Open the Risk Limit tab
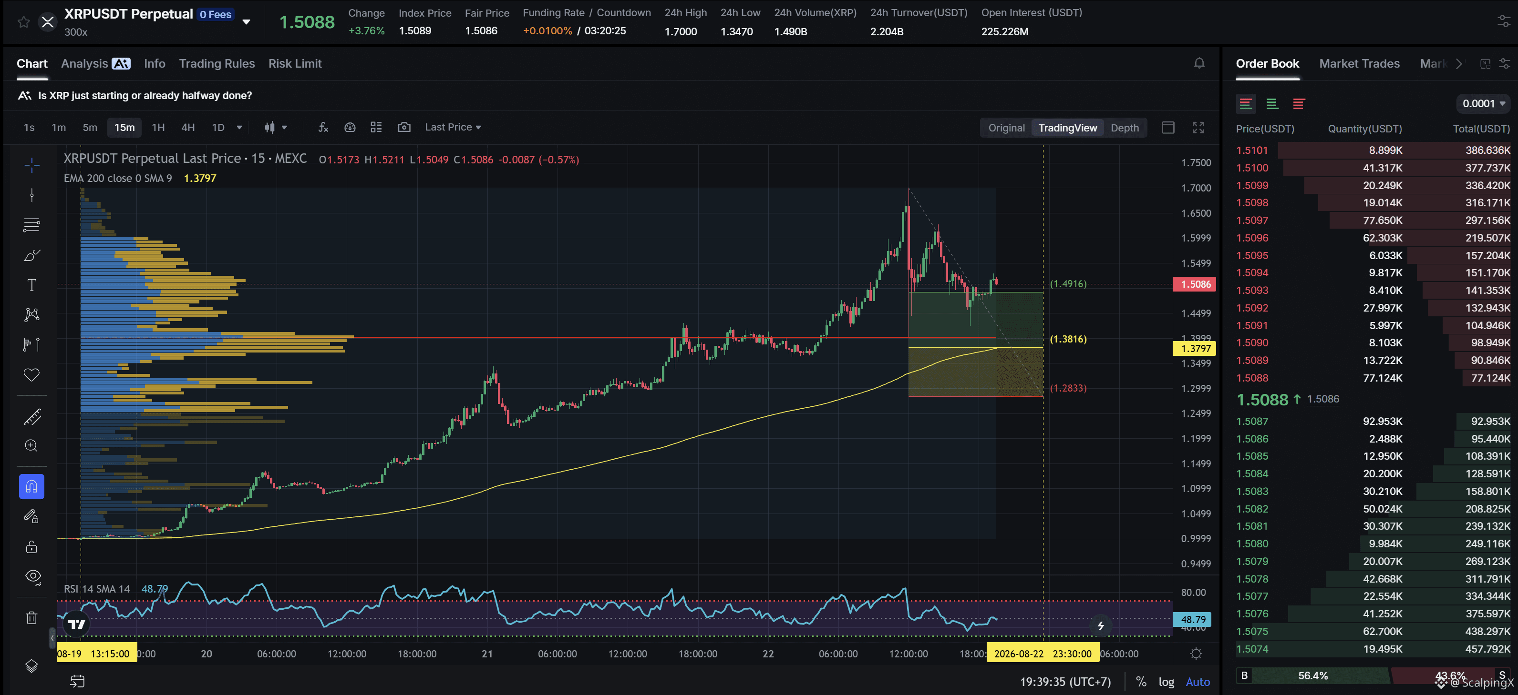This screenshot has width=1518, height=695. click(295, 63)
